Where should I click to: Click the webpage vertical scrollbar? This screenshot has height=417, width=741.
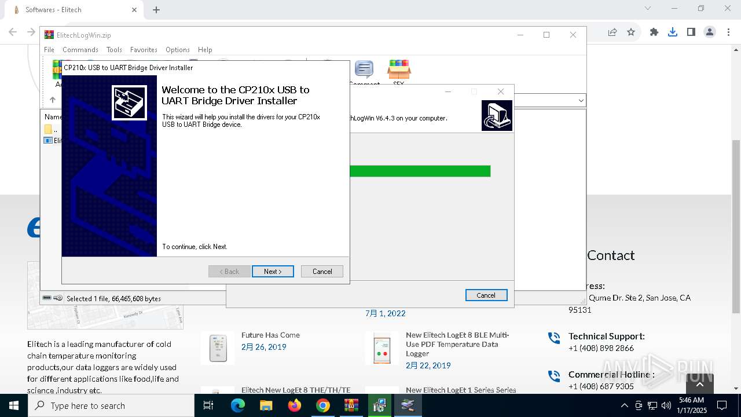(x=736, y=226)
